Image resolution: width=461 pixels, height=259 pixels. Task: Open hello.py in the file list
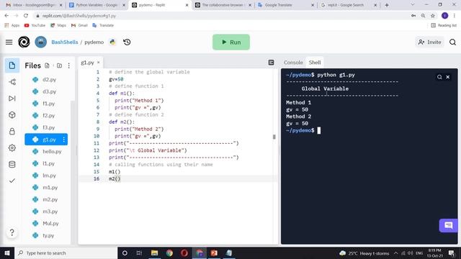click(46, 152)
